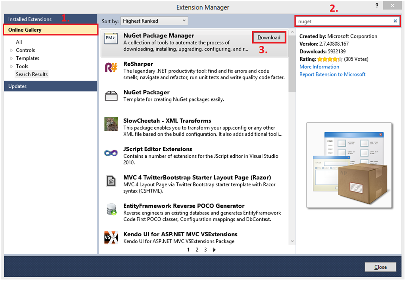Select Kendo UI for ASP.NET MVC title

(x=180, y=234)
